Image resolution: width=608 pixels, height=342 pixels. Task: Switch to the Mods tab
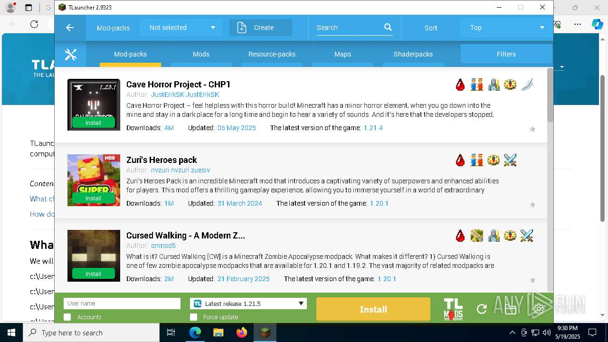(201, 54)
